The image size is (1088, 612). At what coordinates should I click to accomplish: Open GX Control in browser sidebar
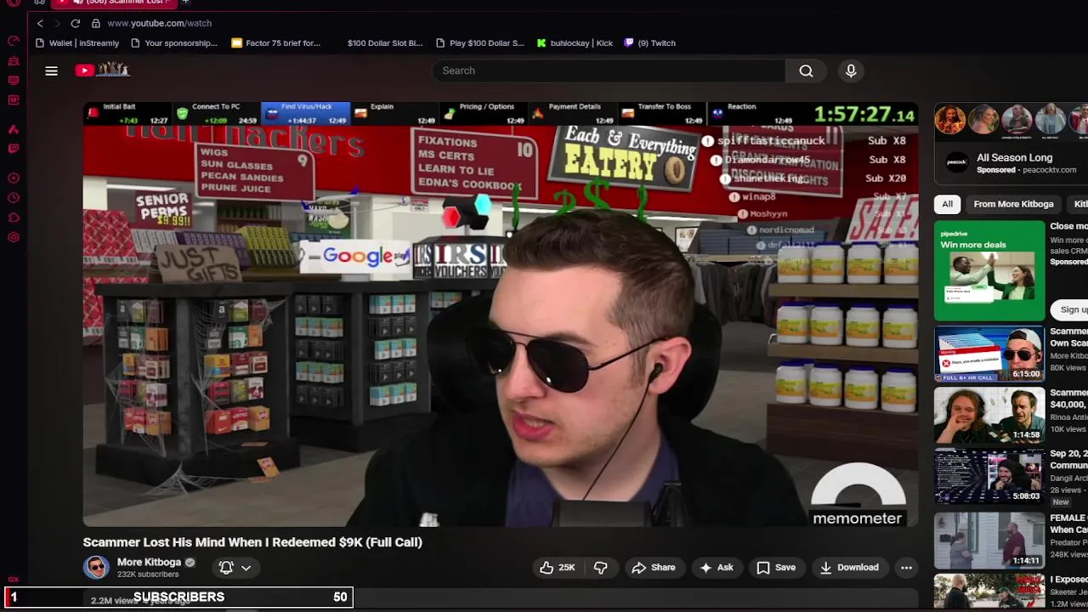(14, 41)
